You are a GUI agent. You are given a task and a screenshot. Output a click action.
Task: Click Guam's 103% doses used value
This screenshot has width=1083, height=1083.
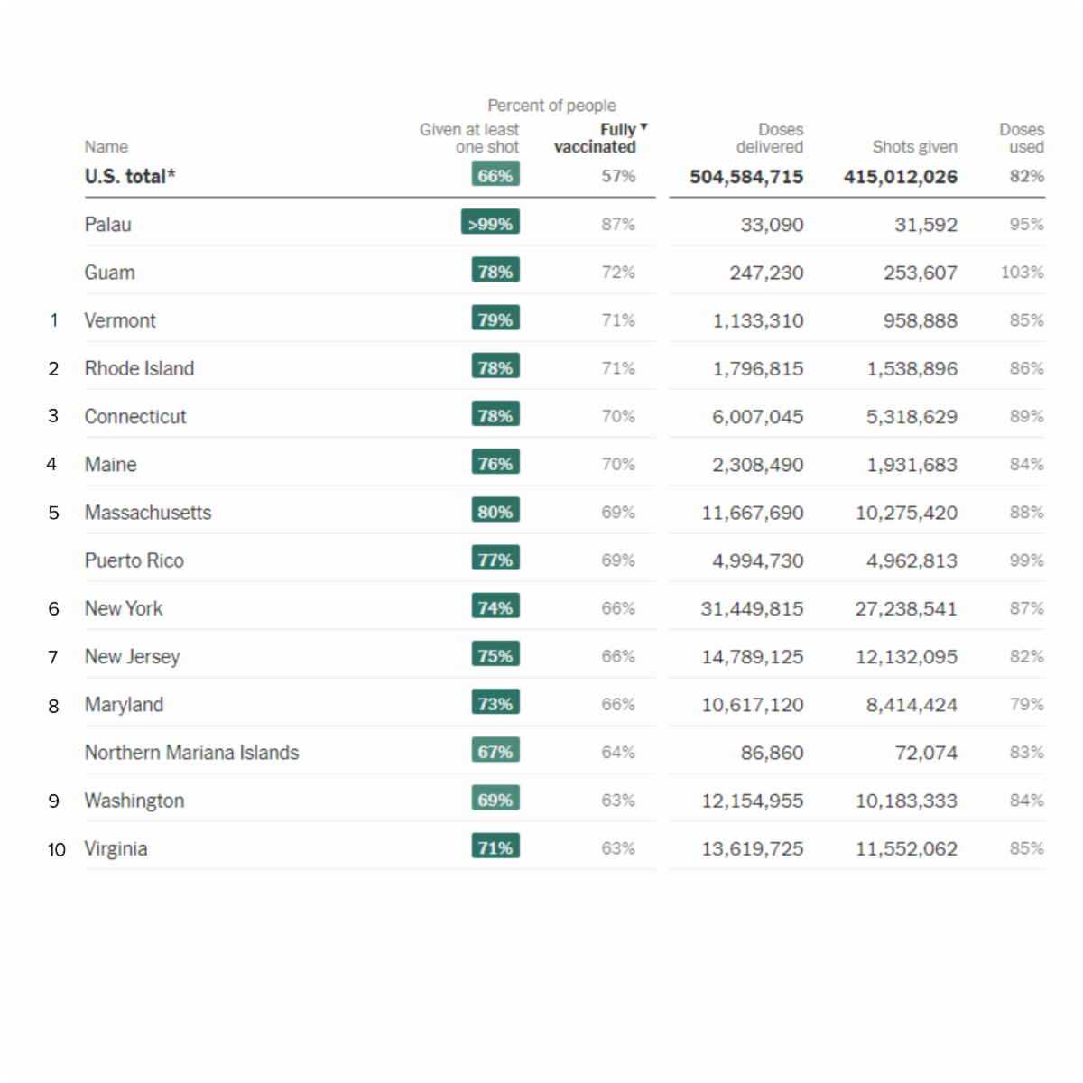click(x=1023, y=272)
